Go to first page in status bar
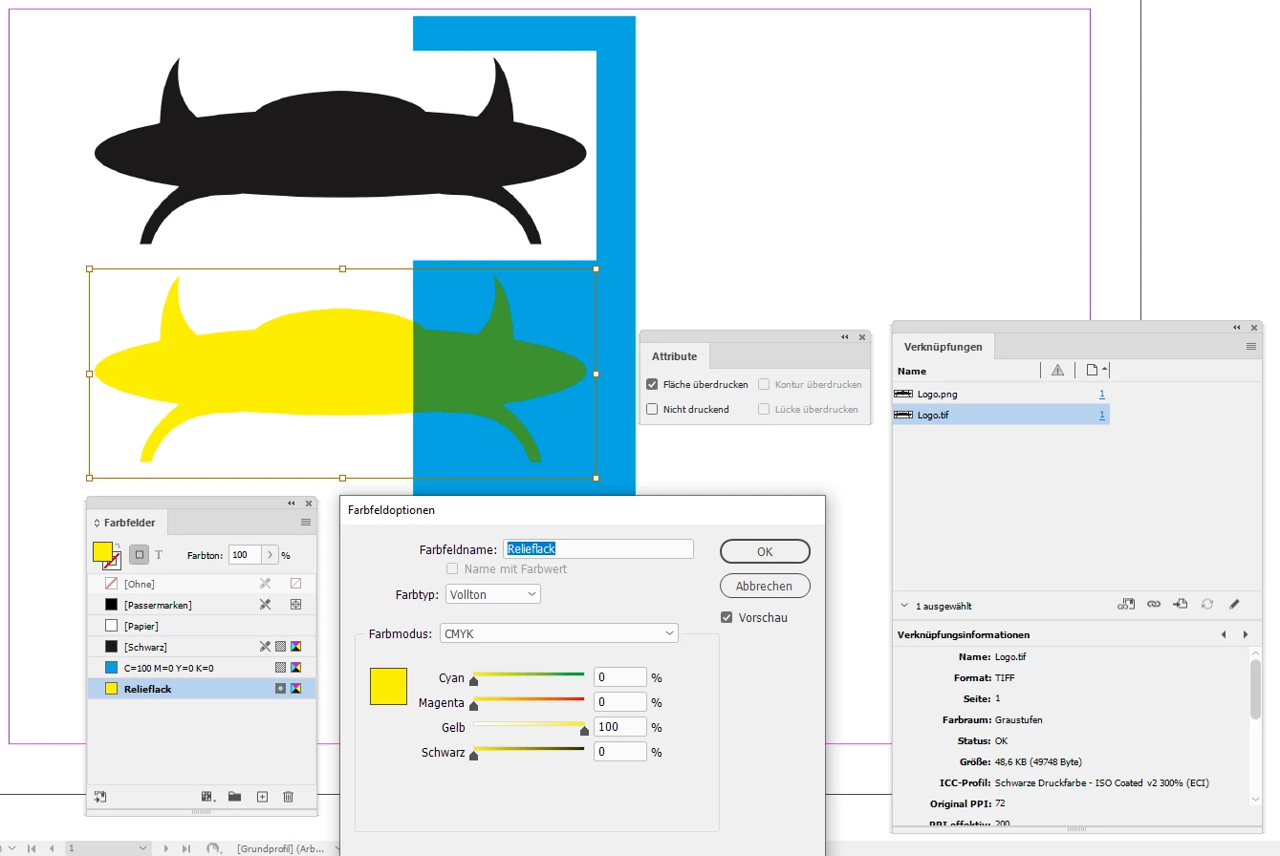This screenshot has height=856, width=1280. click(x=33, y=848)
